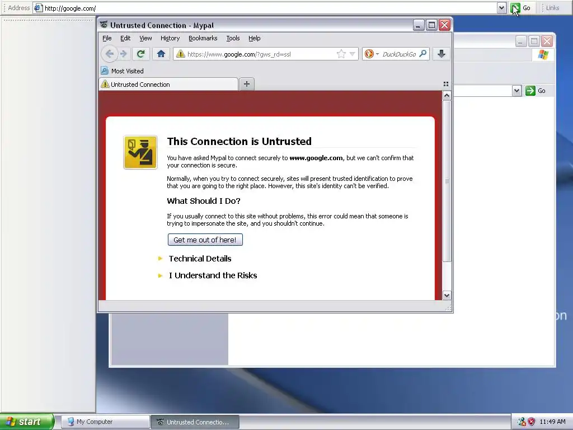Screen dimensions: 573x430
Task: Open address dropdown in background window
Action: (516, 91)
